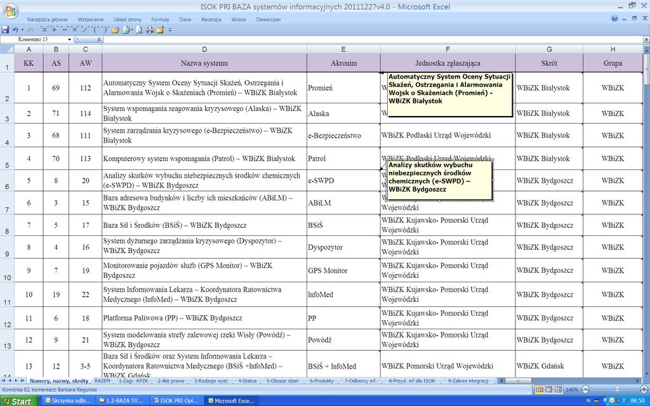Screen dimensions: 650x406
Task: Switch to the 7-Odbiorcy inf. sheet tab
Action: [x=361, y=381]
